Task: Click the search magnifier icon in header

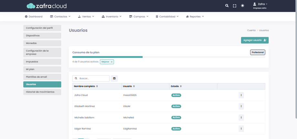Action: coord(227,6)
